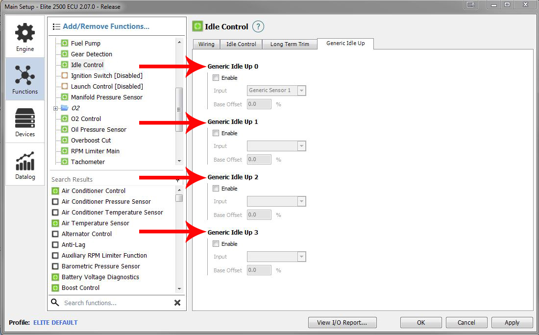This screenshot has height=335, width=539.
Task: Click search results scroll down arrow
Action: [x=179, y=288]
